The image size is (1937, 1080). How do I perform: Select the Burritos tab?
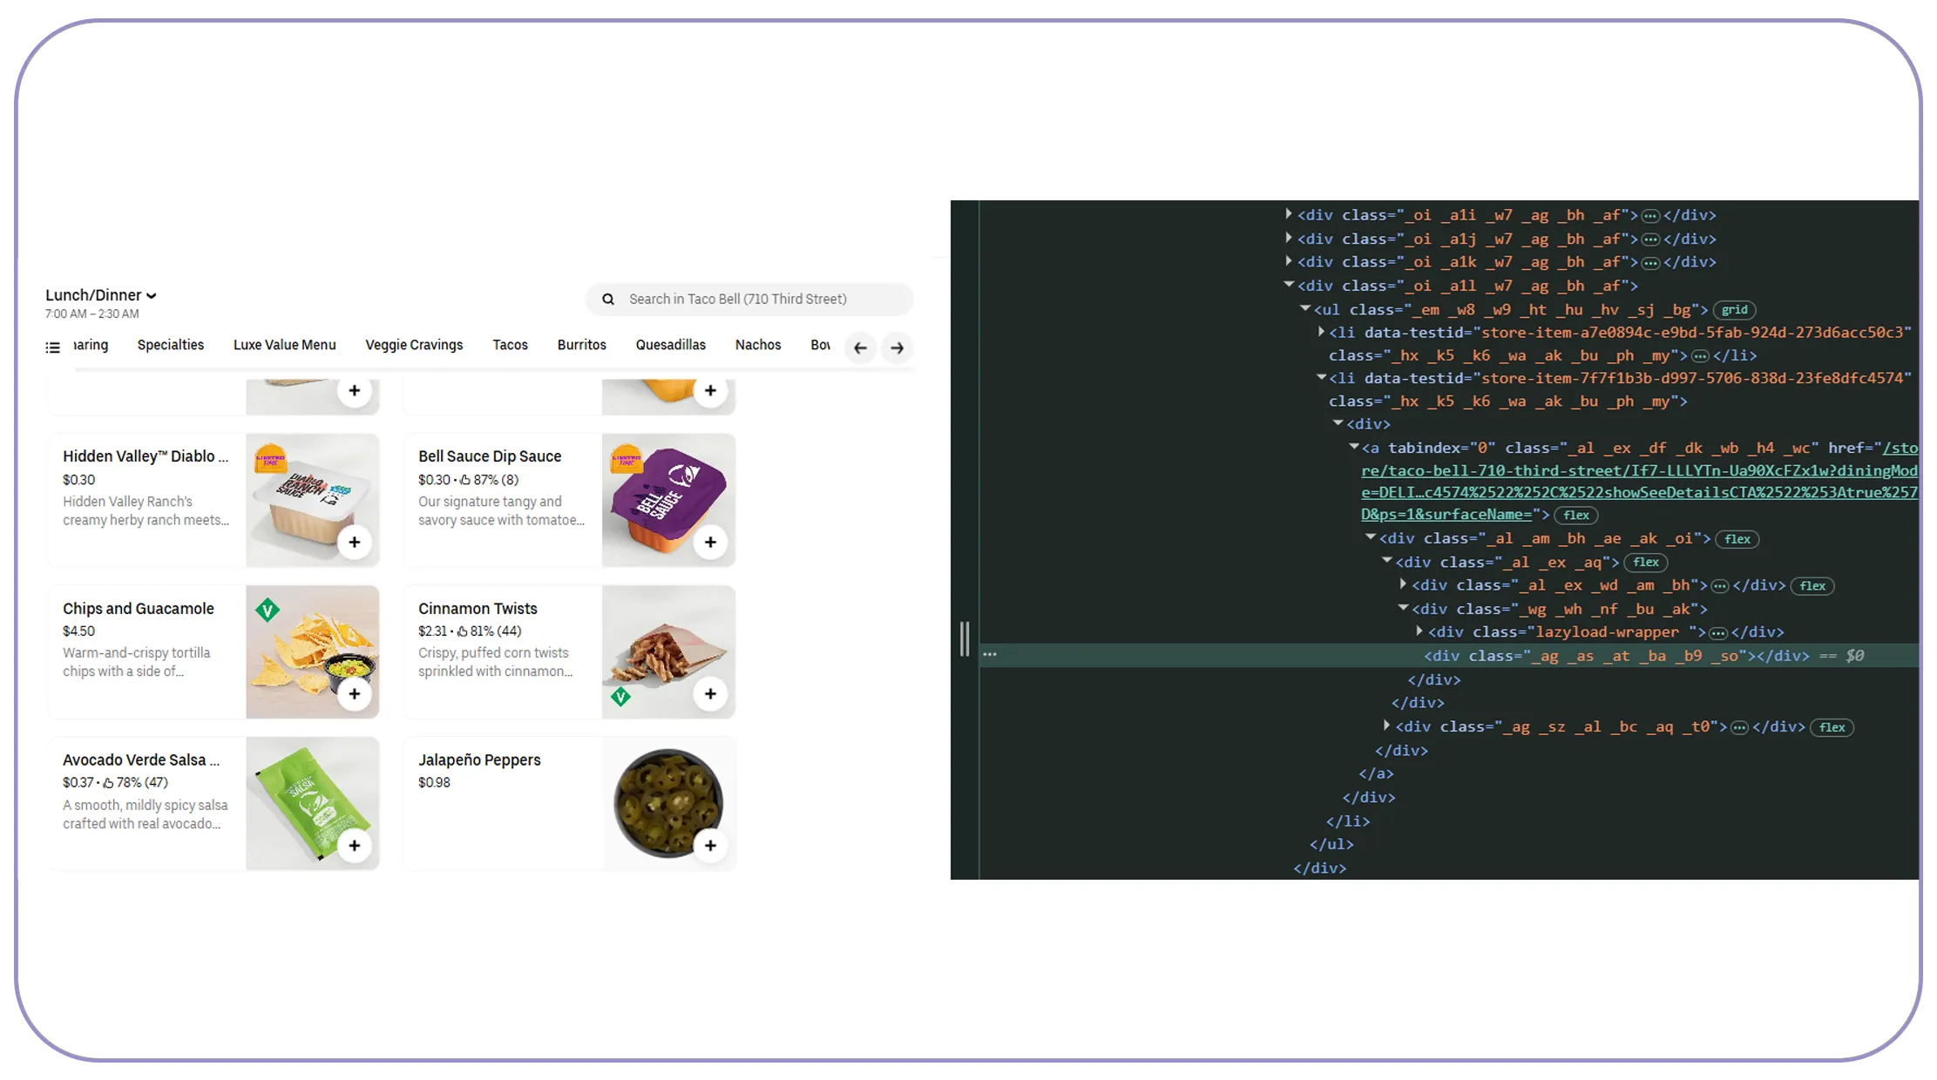[x=582, y=345]
